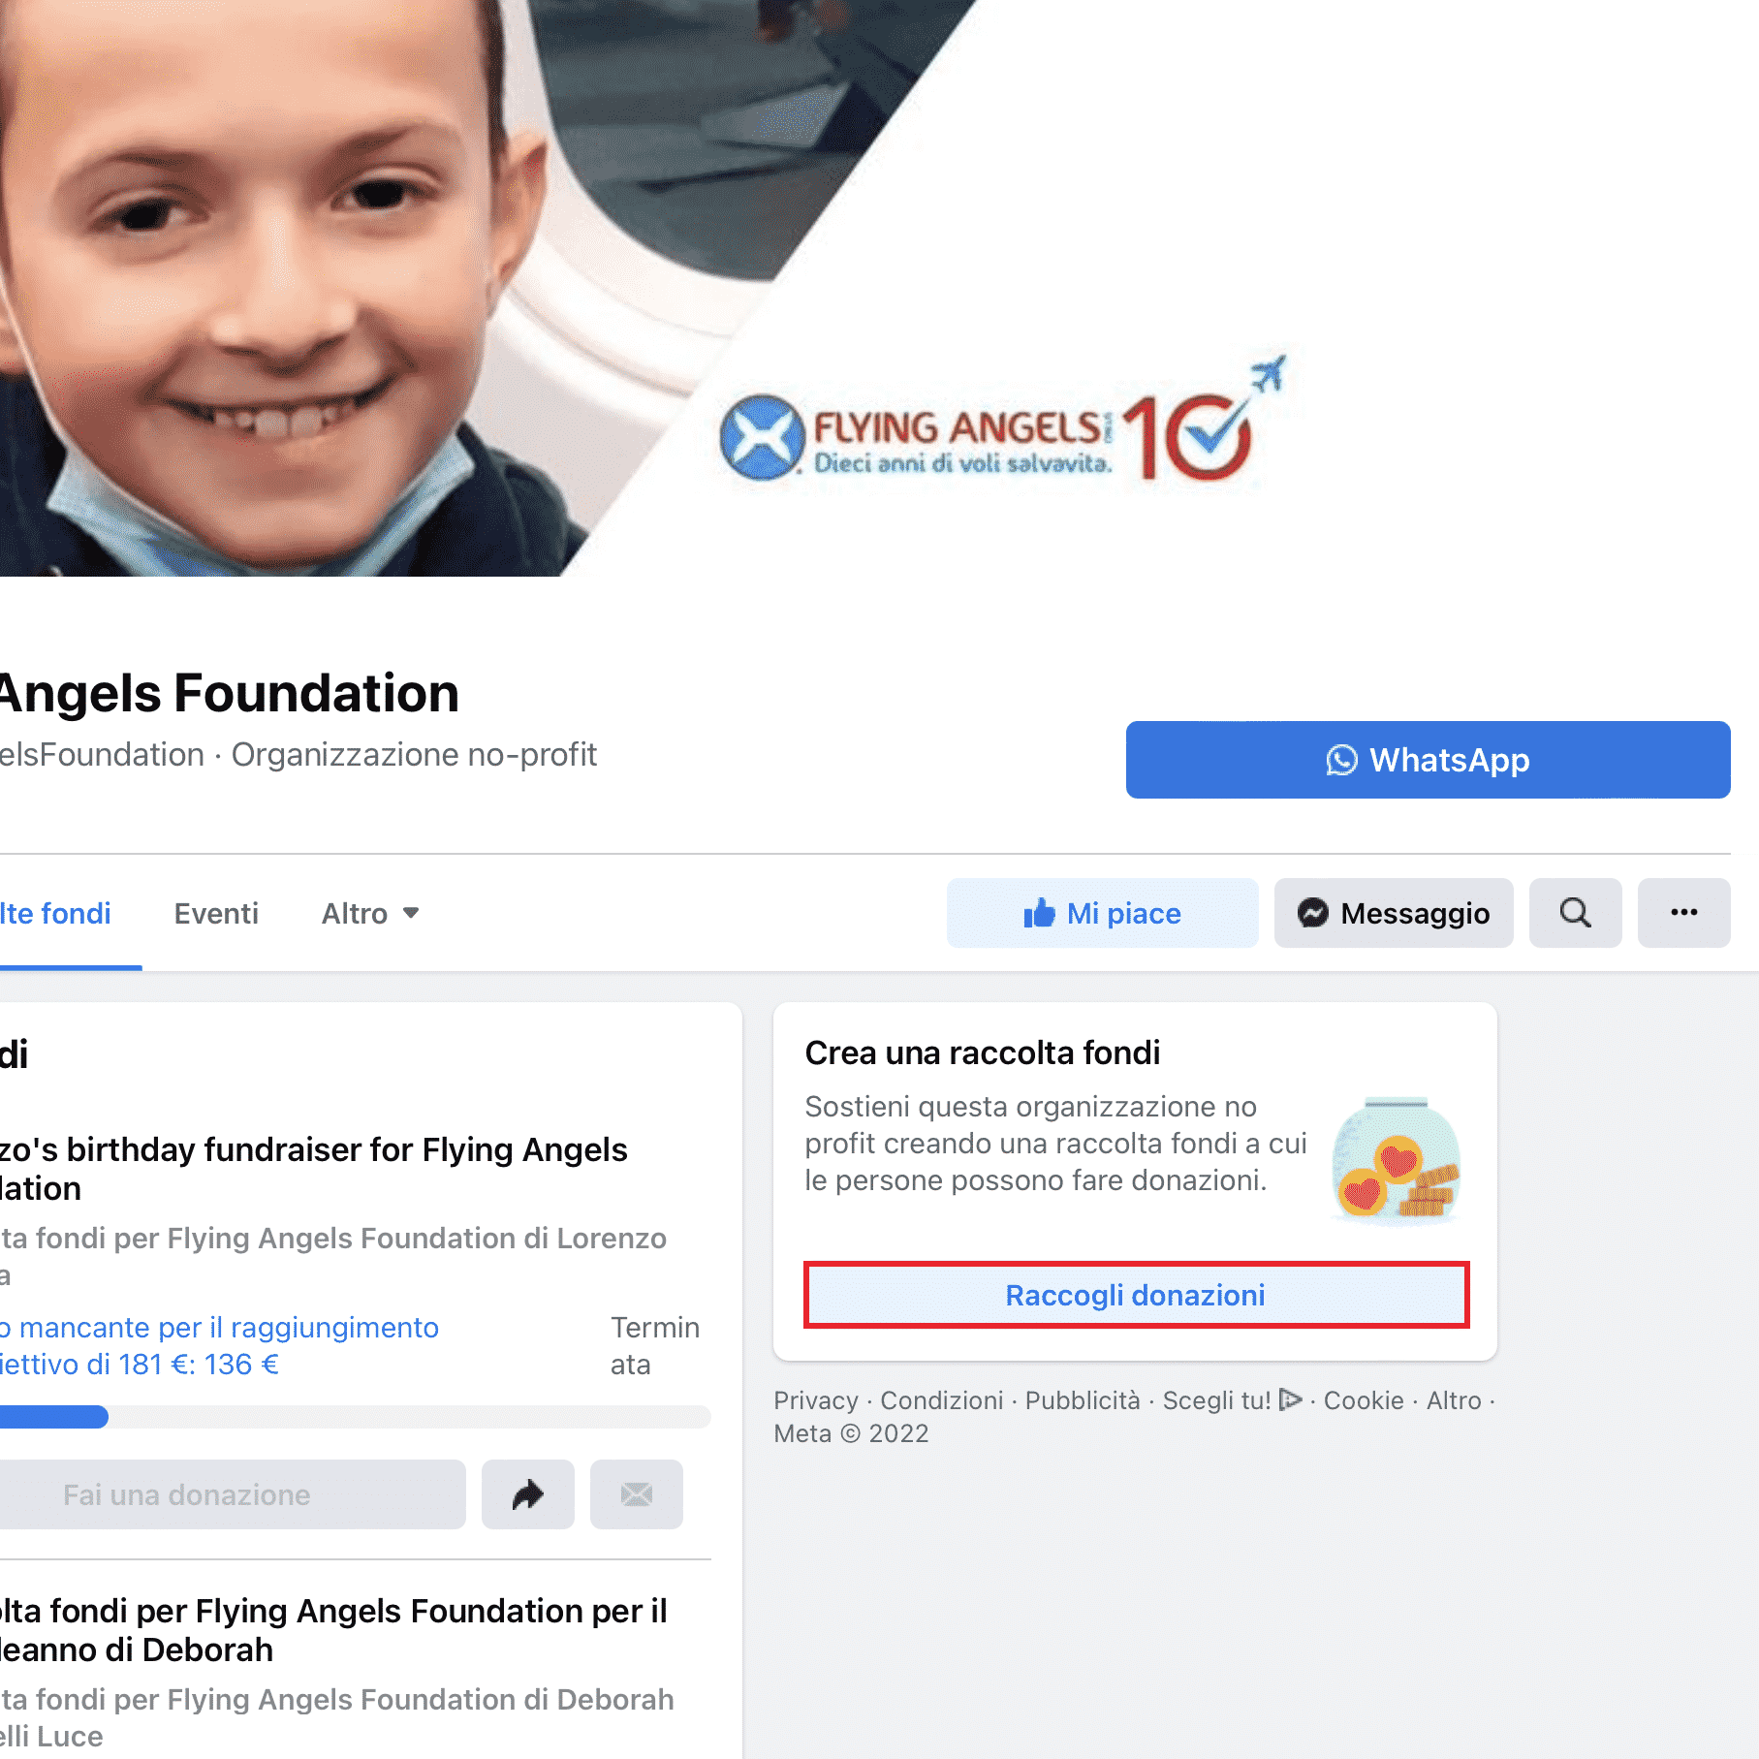Send a Messaggio via Messenger
Image resolution: width=1759 pixels, height=1759 pixels.
(1393, 913)
